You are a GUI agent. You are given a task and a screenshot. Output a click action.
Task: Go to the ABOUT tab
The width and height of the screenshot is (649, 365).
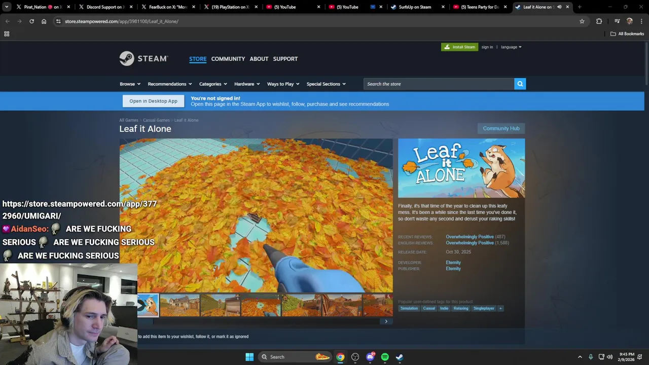(259, 59)
